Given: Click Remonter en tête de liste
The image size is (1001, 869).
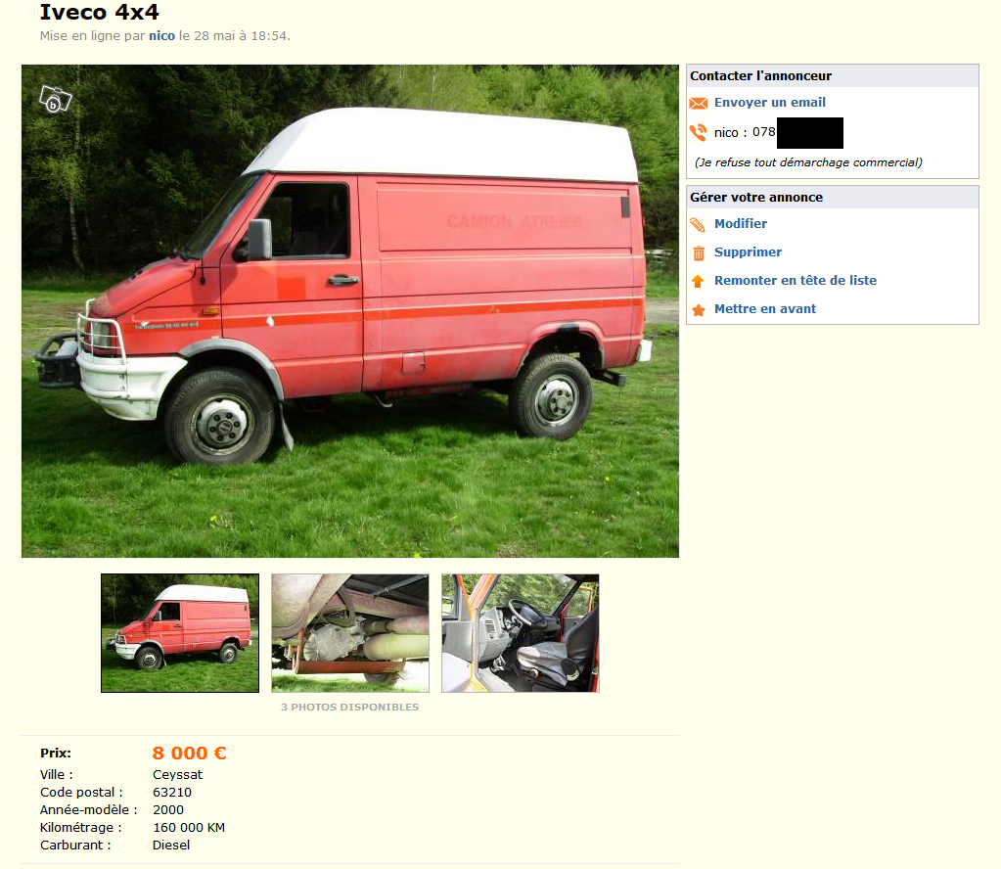Looking at the screenshot, I should click(795, 280).
